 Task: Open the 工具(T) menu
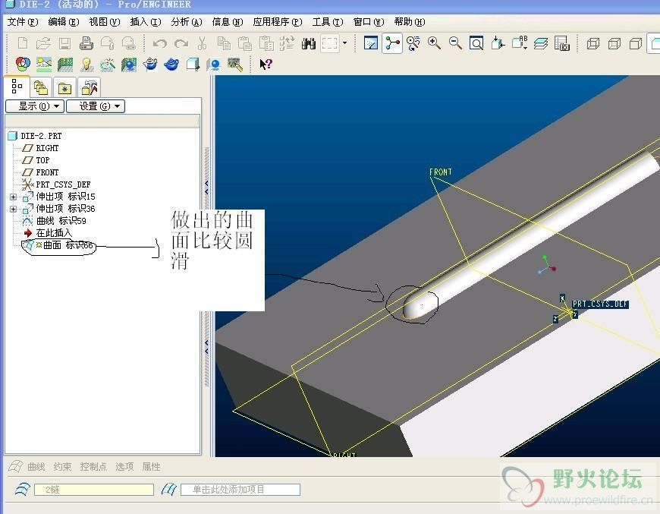pos(328,22)
